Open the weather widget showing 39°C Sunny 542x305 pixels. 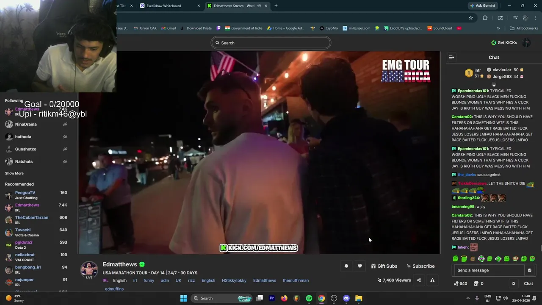point(14,298)
